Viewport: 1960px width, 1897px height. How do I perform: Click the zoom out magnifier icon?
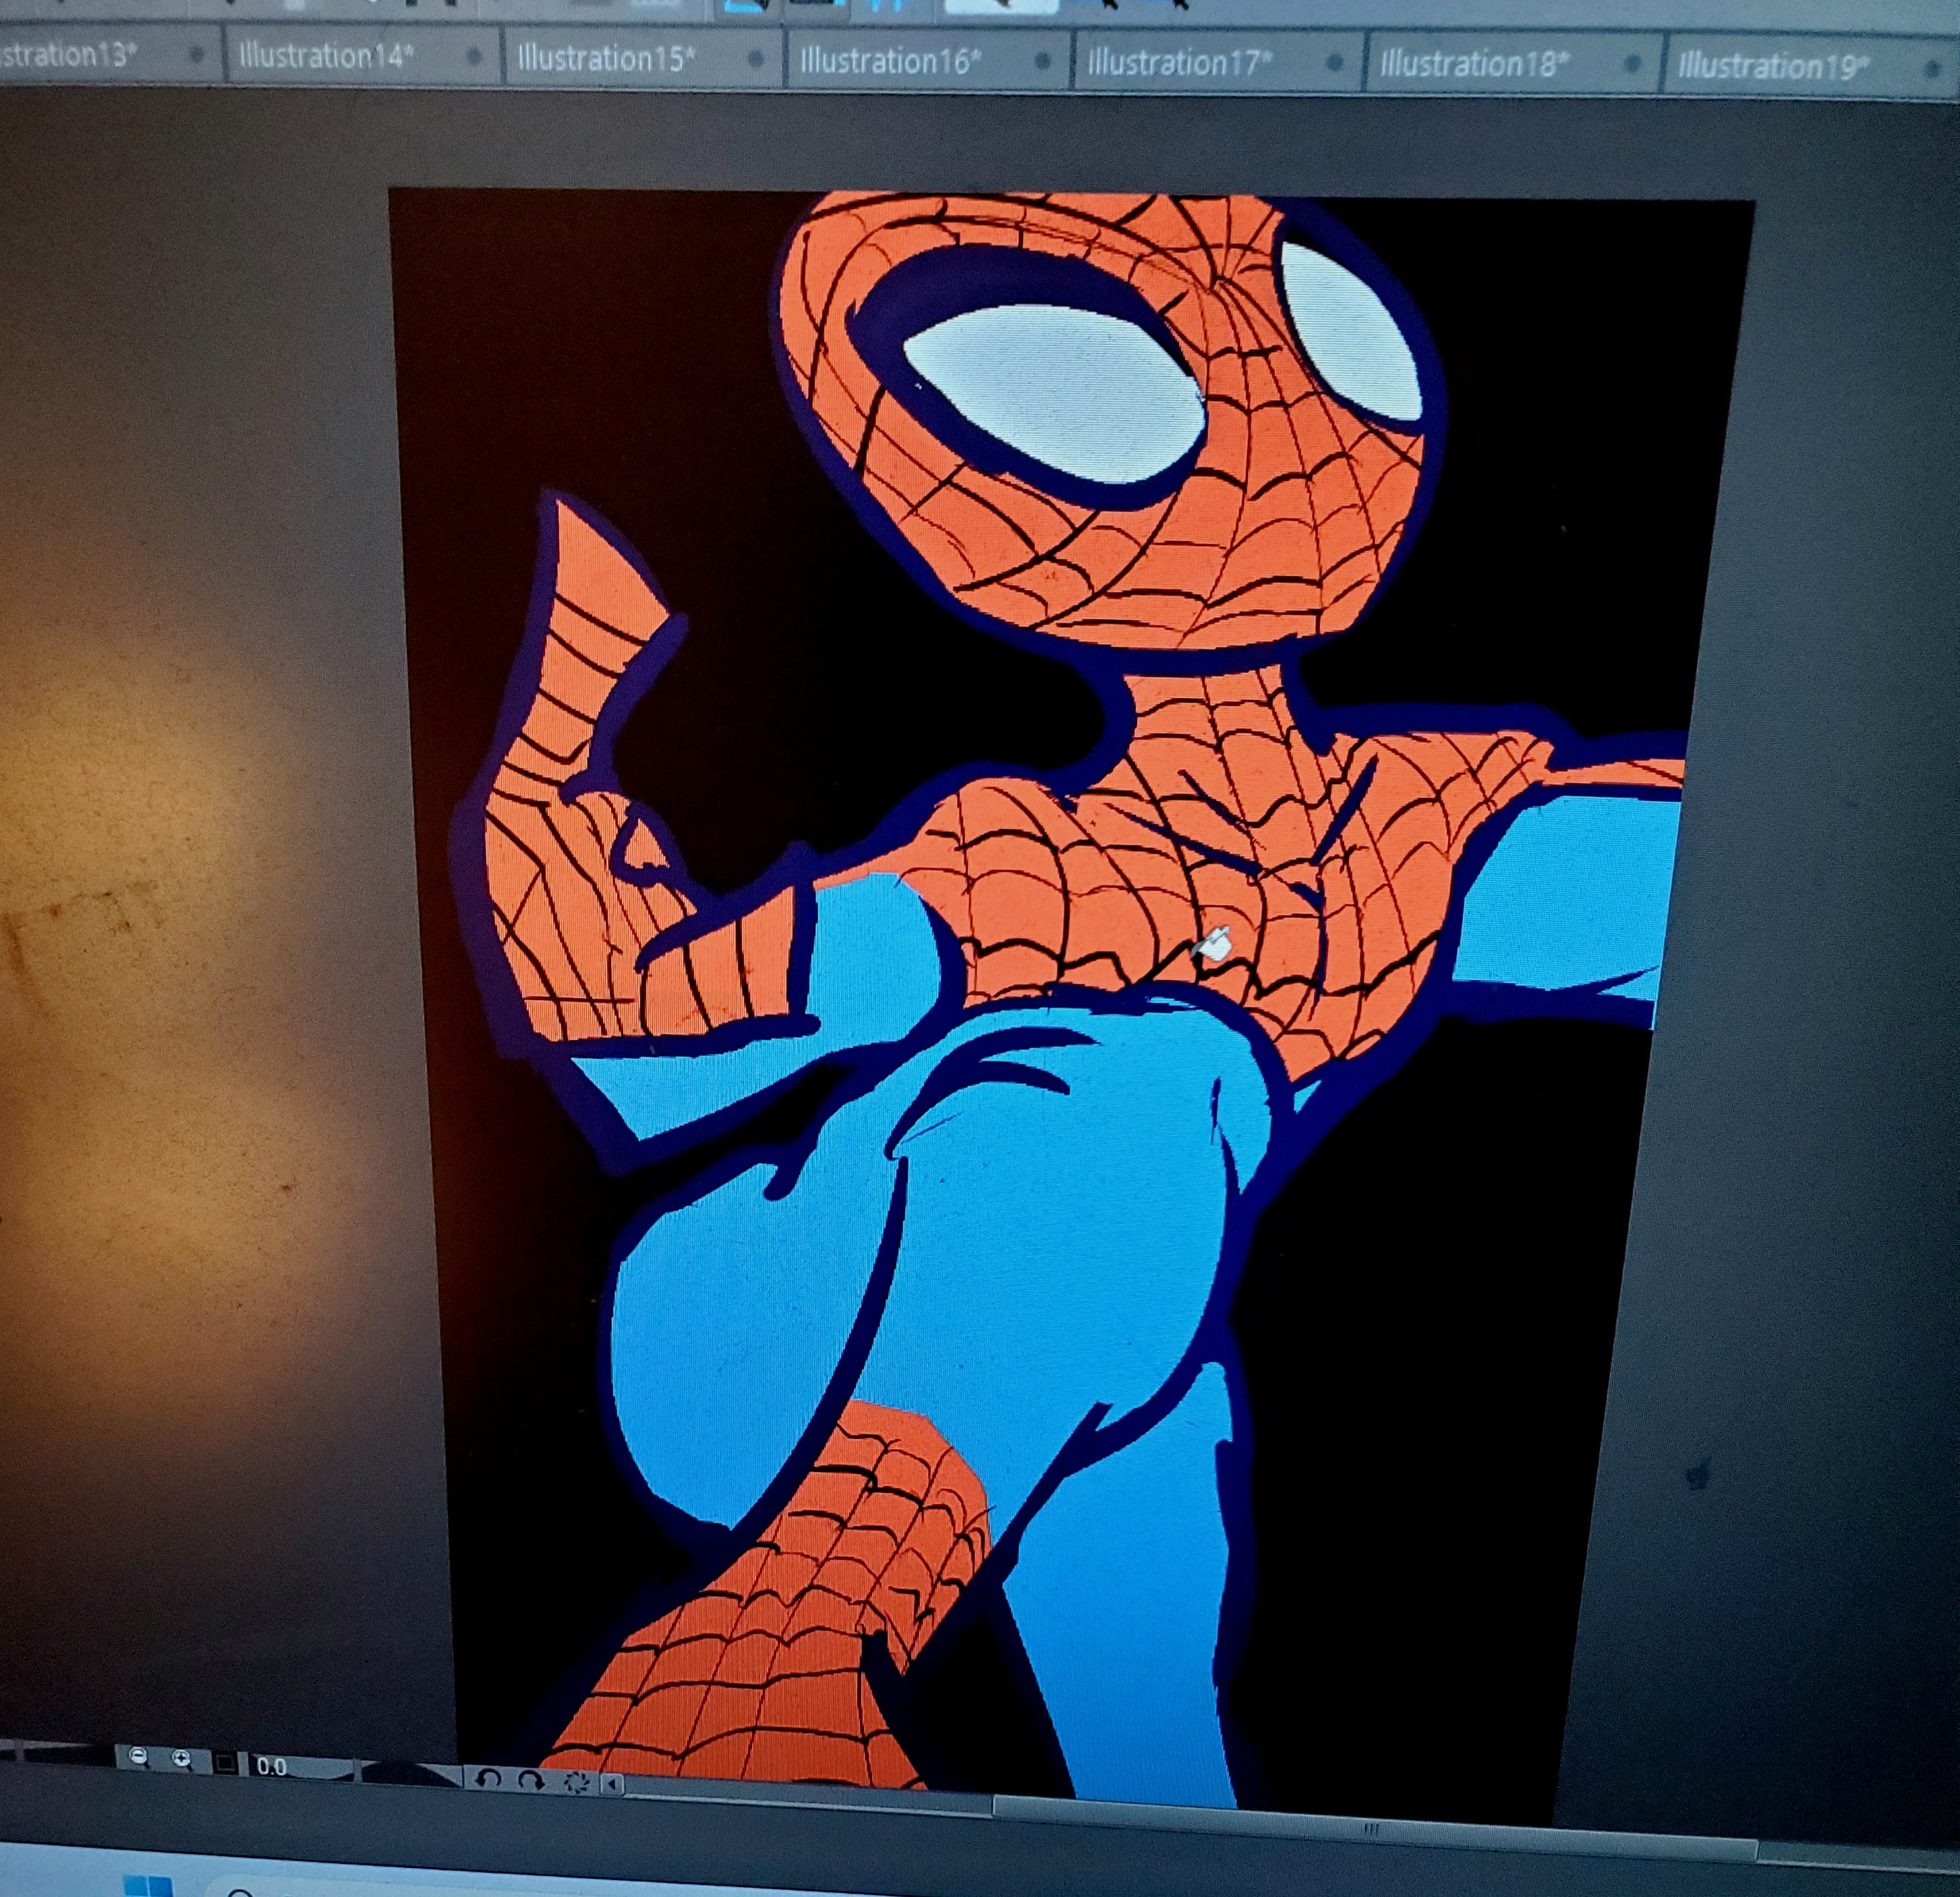click(x=139, y=1757)
